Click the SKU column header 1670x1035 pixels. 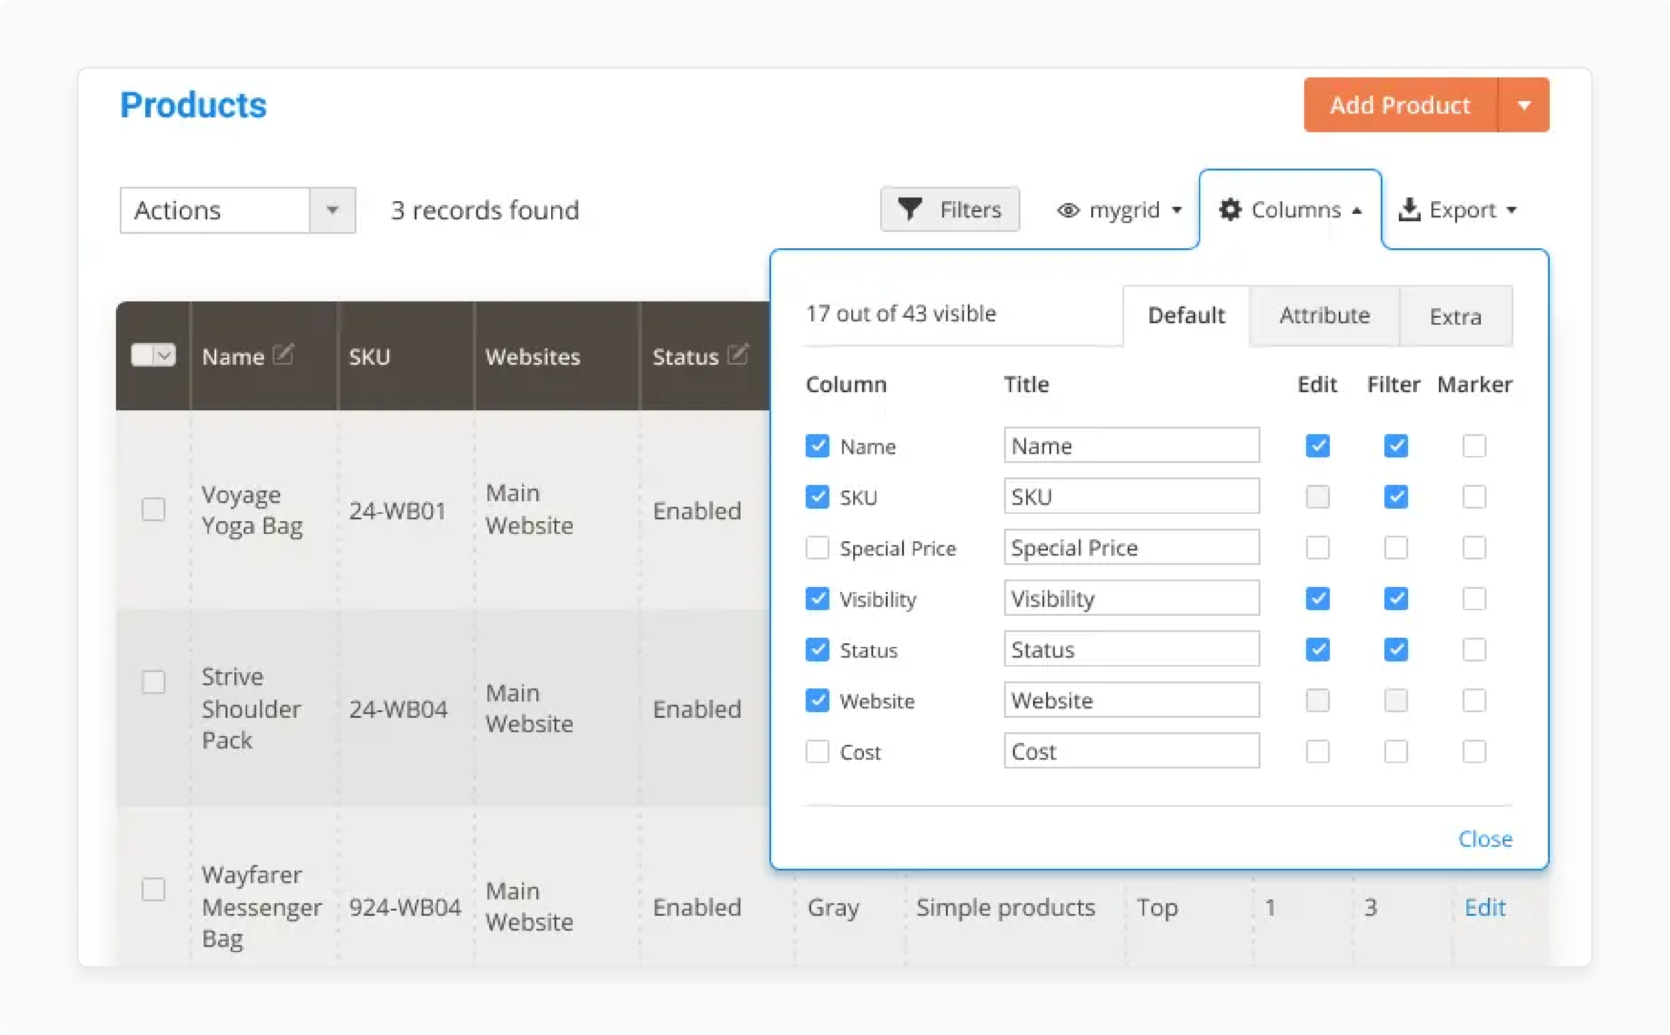tap(406, 356)
